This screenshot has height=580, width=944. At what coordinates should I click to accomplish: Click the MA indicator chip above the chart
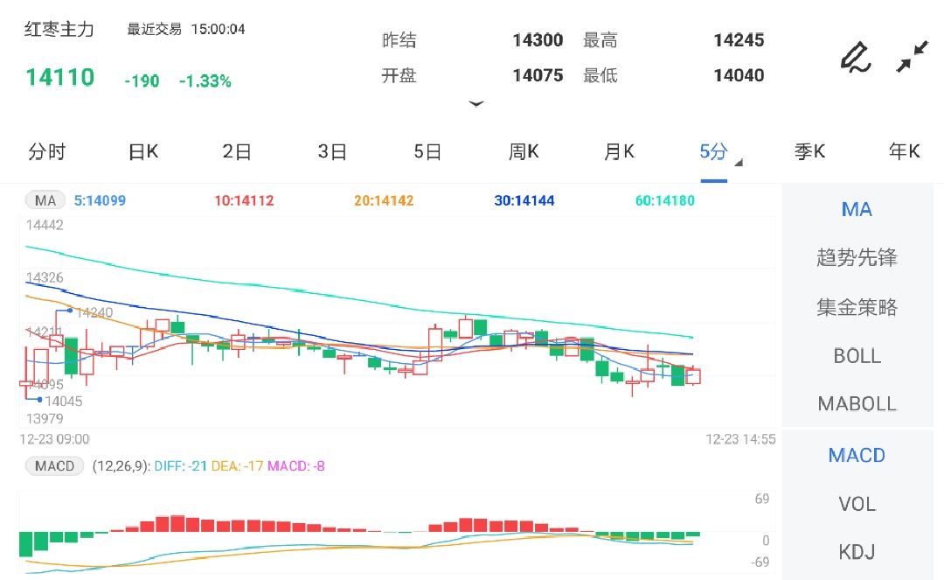(44, 200)
